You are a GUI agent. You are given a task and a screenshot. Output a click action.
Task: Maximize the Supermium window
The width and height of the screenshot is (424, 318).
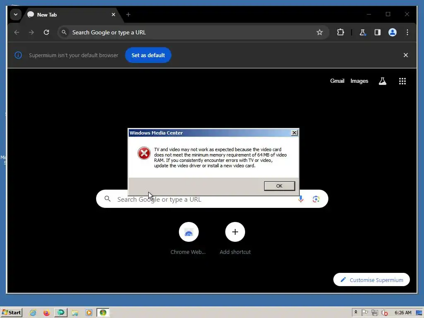click(x=388, y=14)
